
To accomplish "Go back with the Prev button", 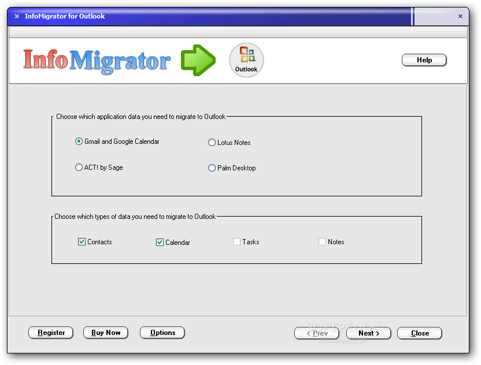I will 317,333.
